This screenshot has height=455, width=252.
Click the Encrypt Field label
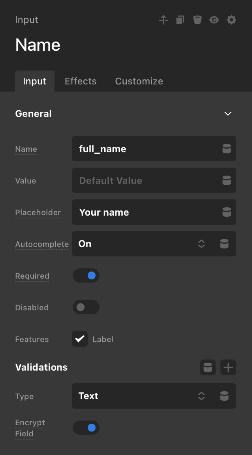point(30,428)
